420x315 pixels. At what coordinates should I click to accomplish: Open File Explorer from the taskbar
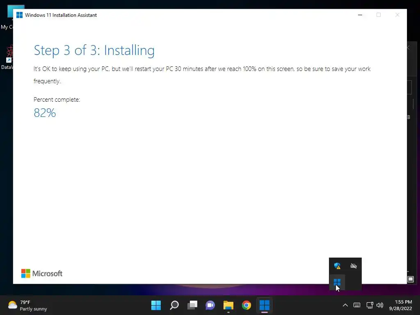pyautogui.click(x=228, y=305)
